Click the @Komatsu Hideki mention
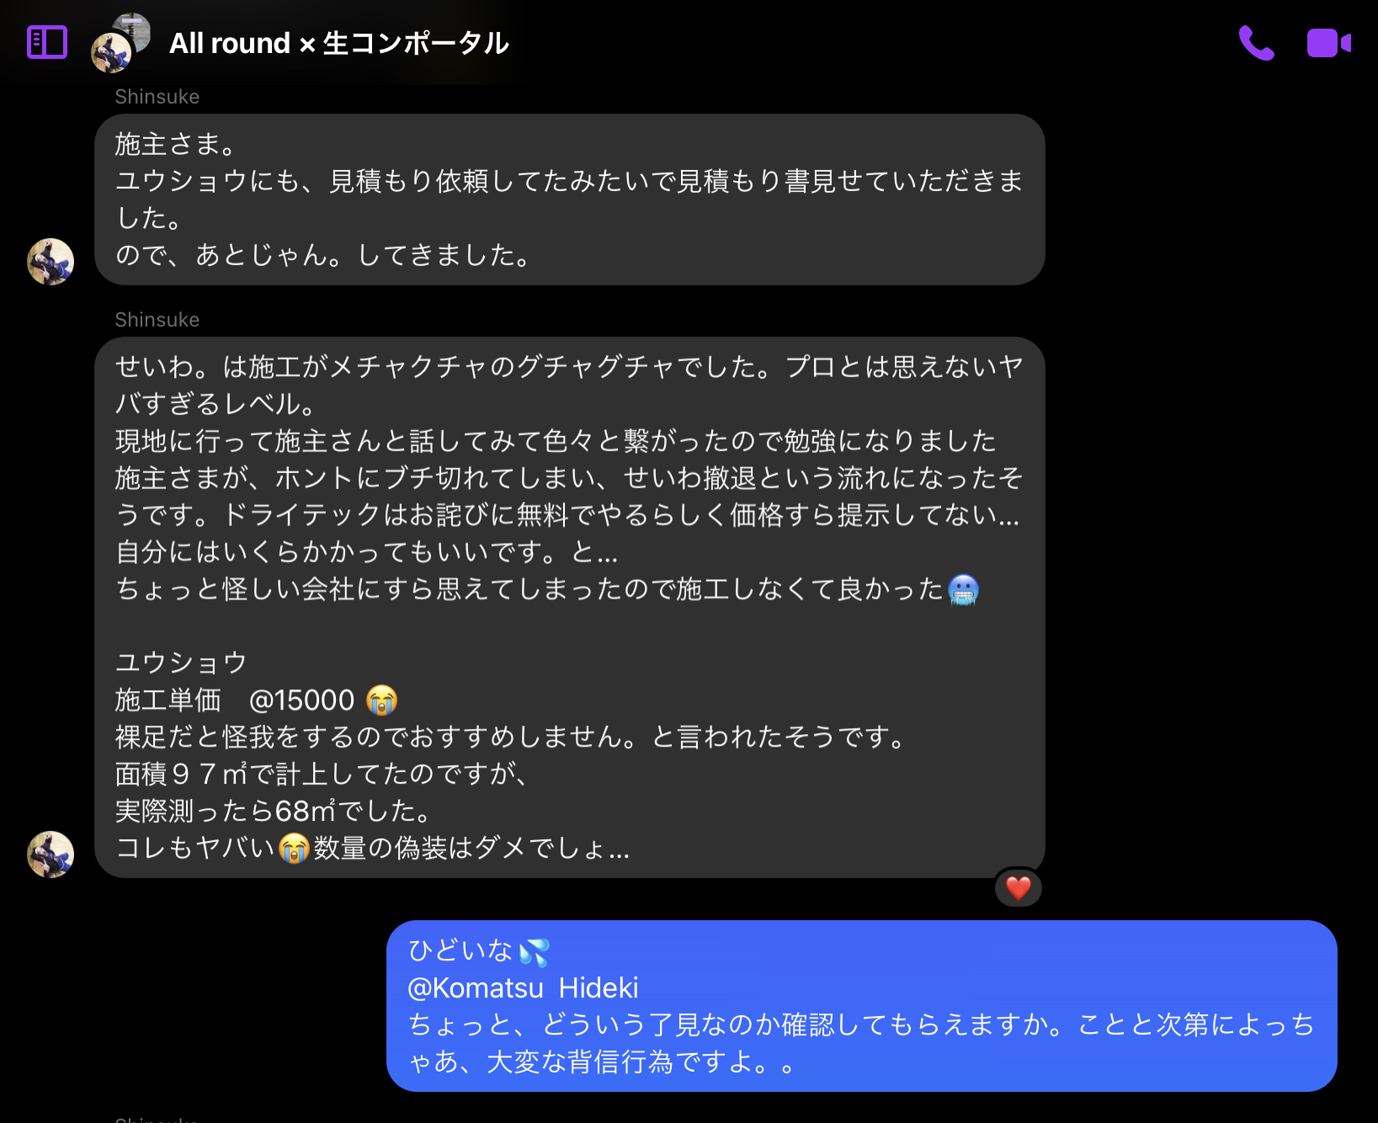The image size is (1378, 1123). coord(523,987)
